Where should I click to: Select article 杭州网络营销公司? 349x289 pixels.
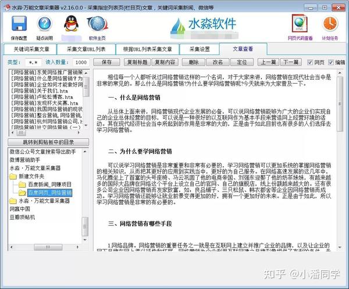point(47,122)
